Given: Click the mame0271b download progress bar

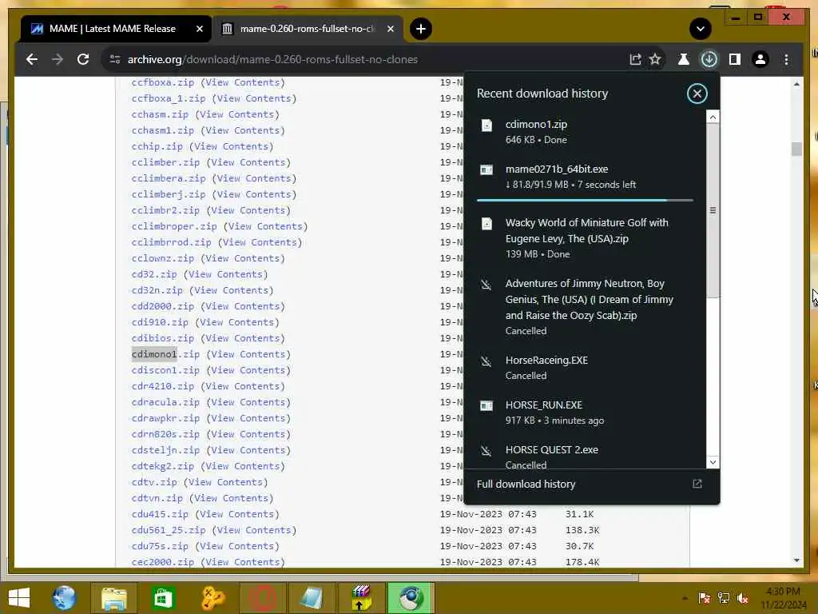Looking at the screenshot, I should 585,200.
